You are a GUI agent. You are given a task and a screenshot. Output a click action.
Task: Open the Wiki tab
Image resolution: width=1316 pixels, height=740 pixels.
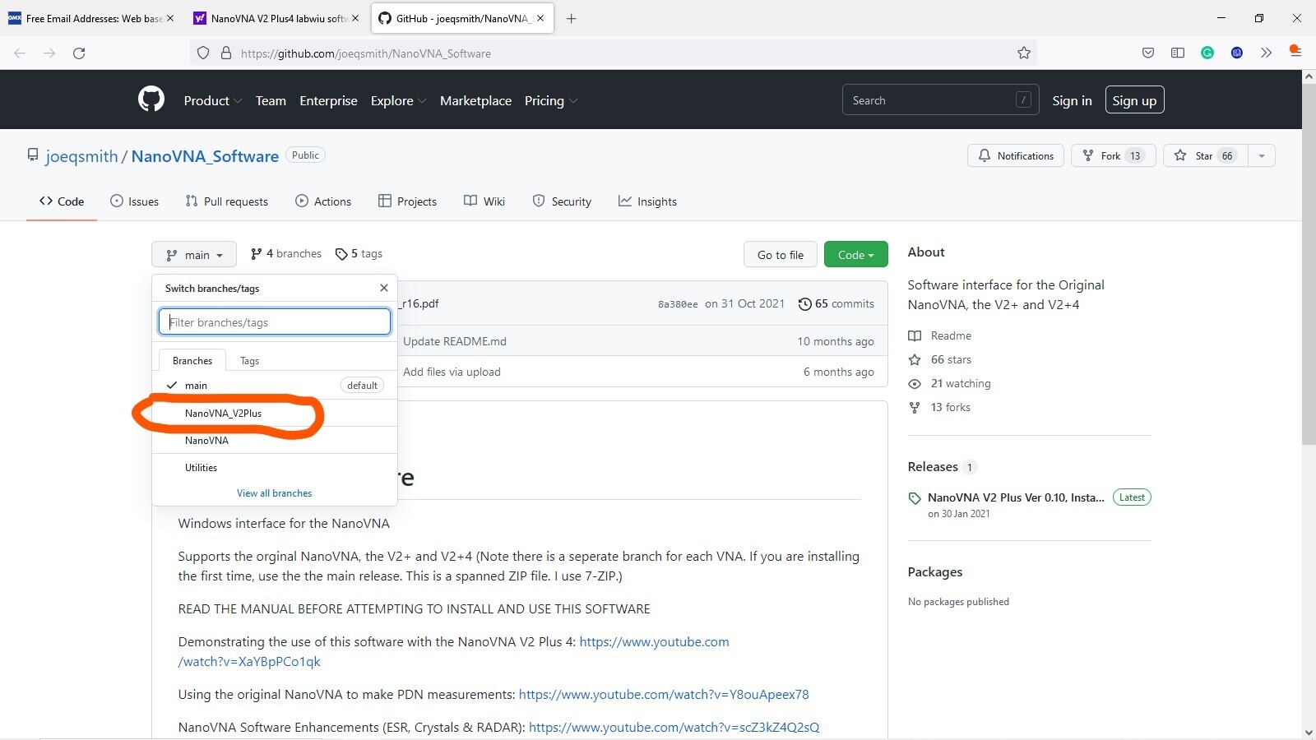point(484,201)
